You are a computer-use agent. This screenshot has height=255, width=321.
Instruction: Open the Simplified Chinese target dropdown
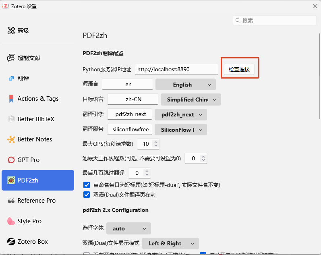191,100
